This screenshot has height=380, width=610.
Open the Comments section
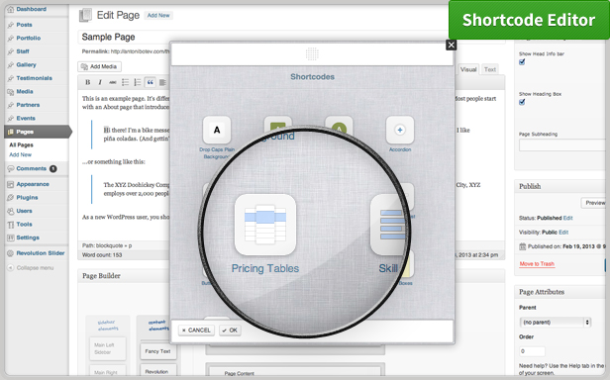(31, 168)
